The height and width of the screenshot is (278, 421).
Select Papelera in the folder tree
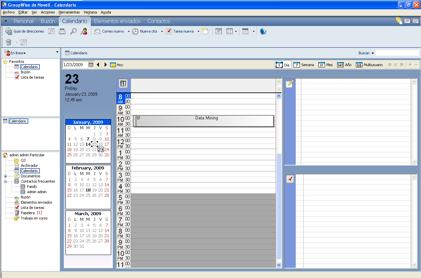(28, 213)
